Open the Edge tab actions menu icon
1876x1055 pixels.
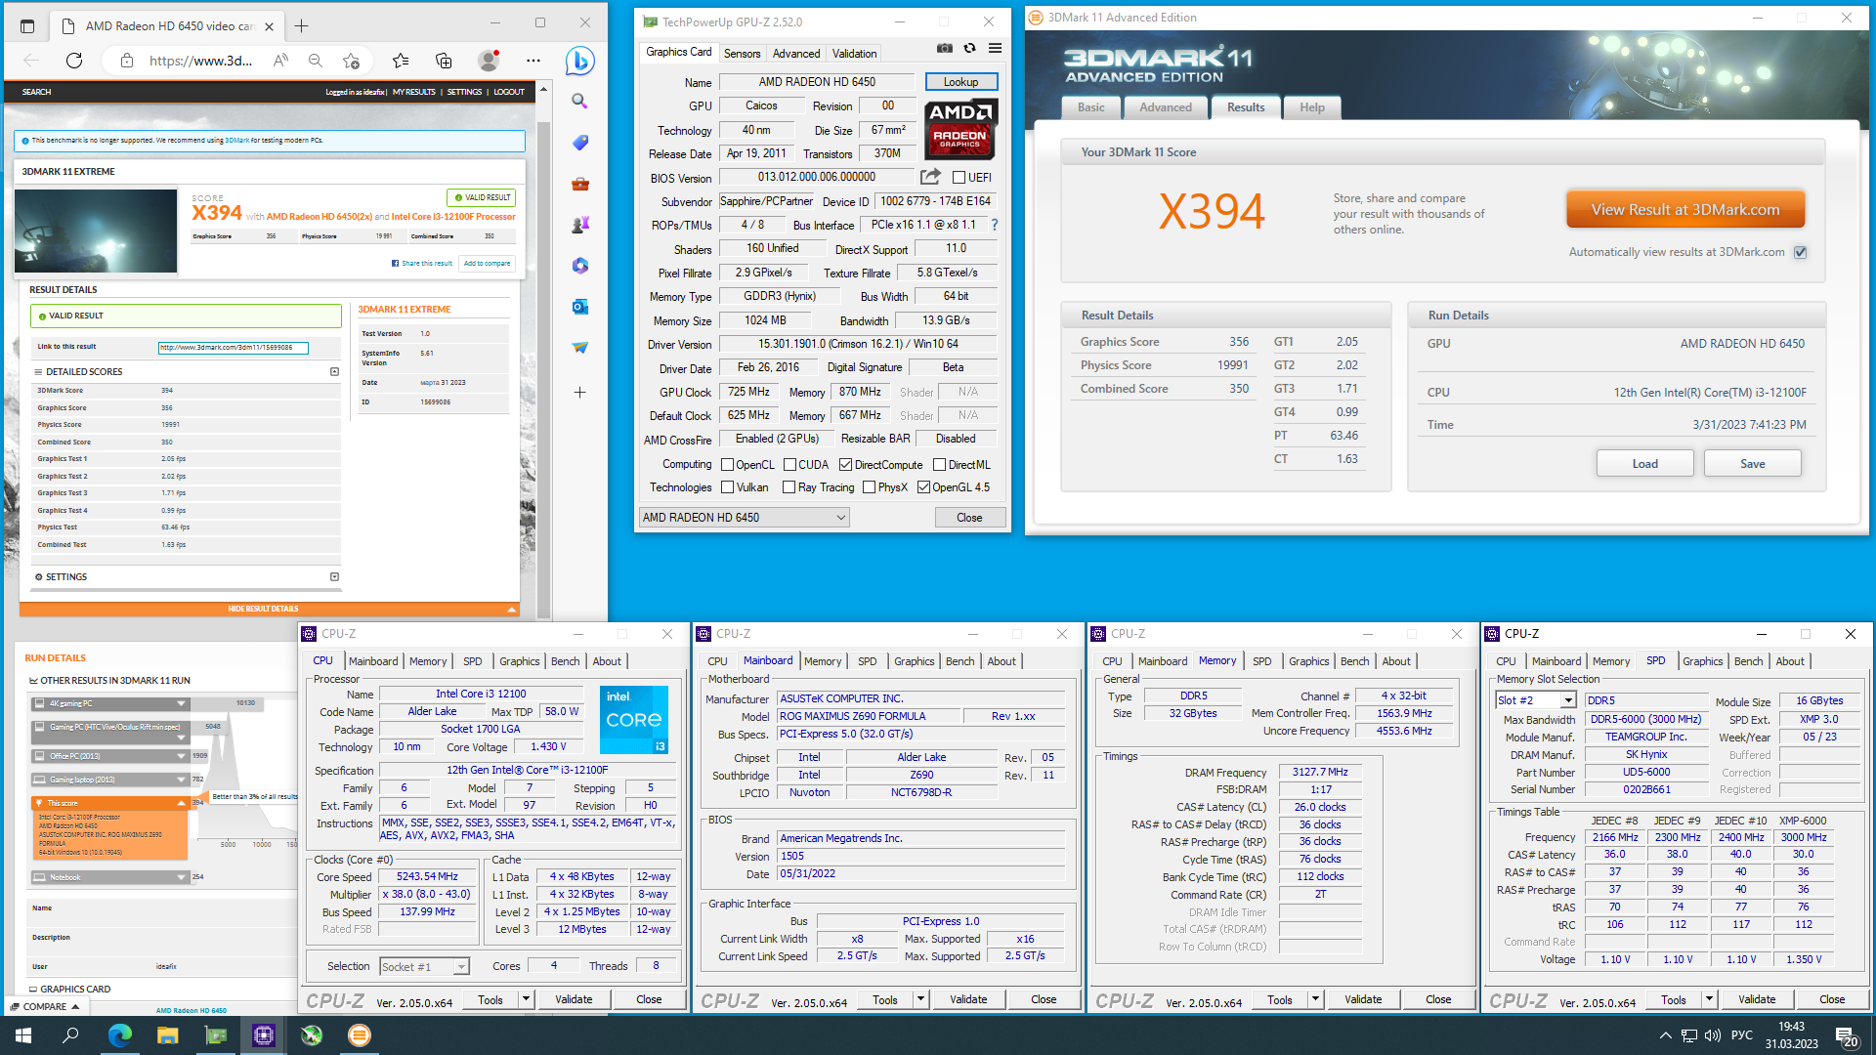coord(27,26)
